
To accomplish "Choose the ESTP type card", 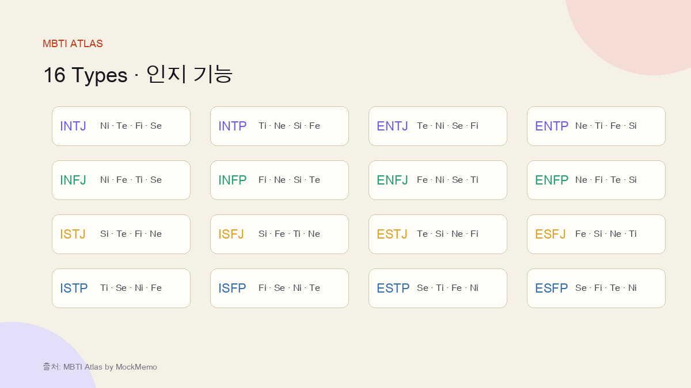I will [x=438, y=288].
